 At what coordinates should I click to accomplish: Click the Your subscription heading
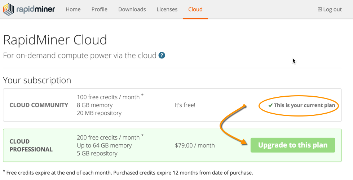[x=37, y=80]
